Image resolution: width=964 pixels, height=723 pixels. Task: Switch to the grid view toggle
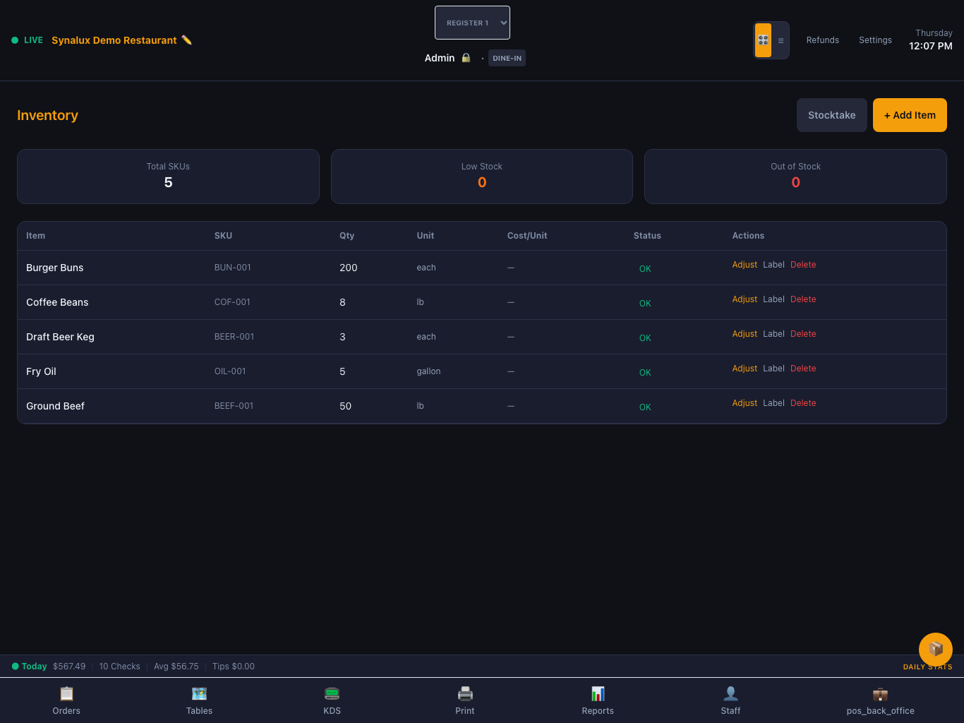[763, 40]
